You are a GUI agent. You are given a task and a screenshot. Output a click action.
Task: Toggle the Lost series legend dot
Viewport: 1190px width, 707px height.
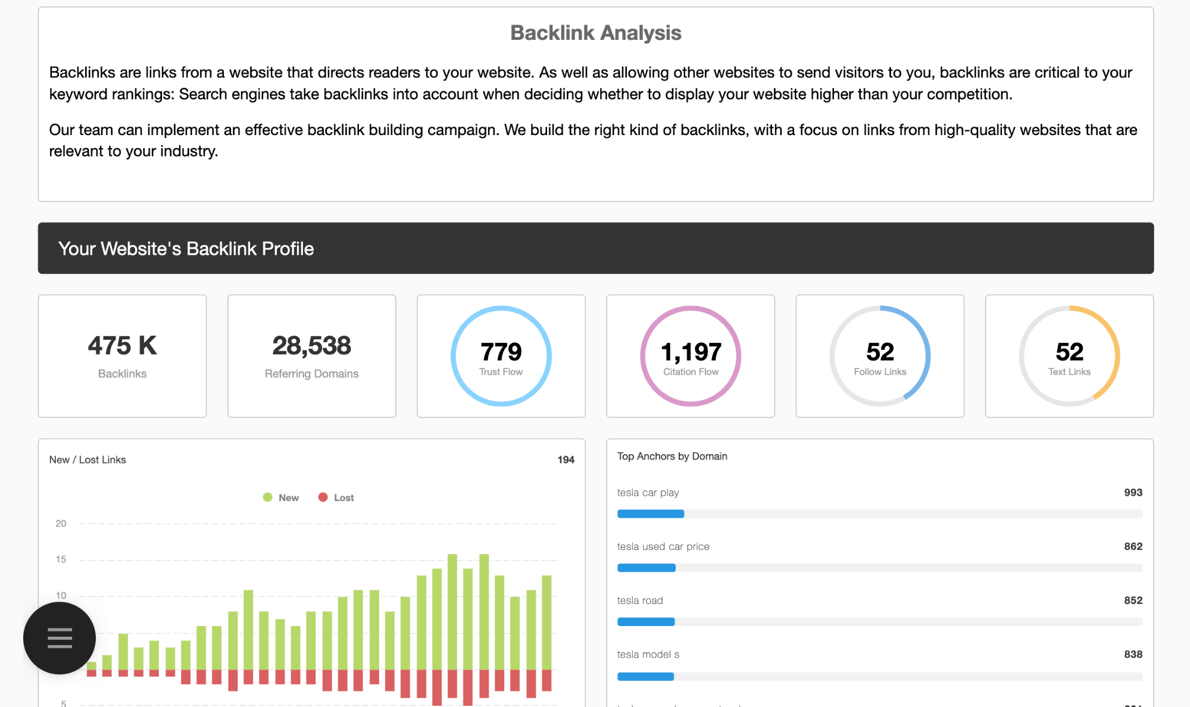click(x=323, y=498)
